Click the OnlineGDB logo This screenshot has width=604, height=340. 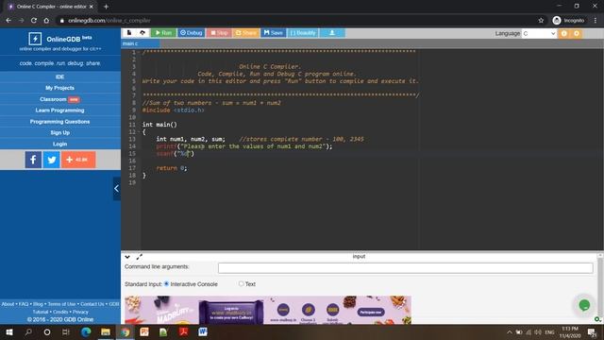[59, 39]
